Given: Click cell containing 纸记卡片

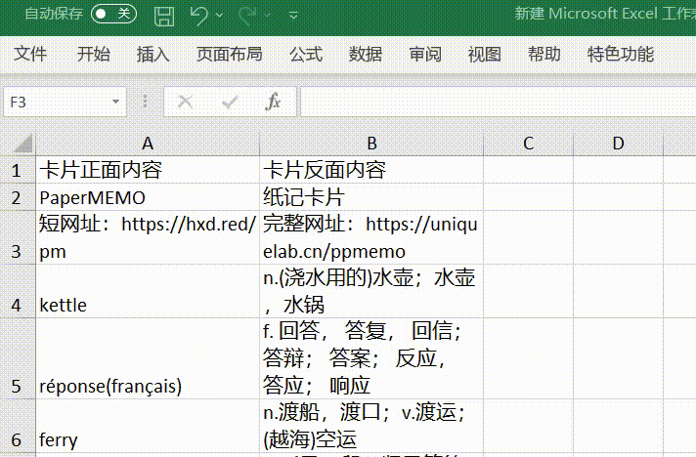Looking at the screenshot, I should pos(371,197).
